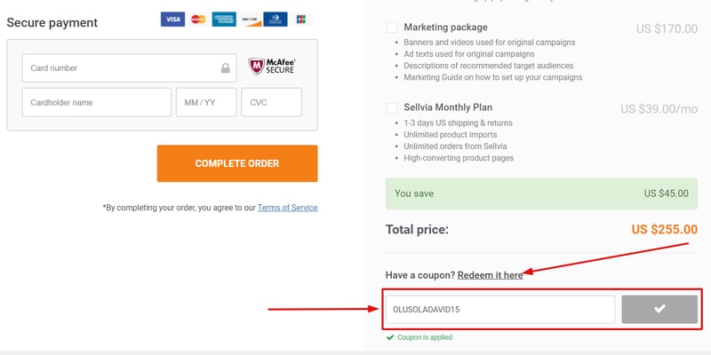Click the coupon field containing OLUSOLADAVID15
Screen dimensions: 711x355
click(x=499, y=310)
